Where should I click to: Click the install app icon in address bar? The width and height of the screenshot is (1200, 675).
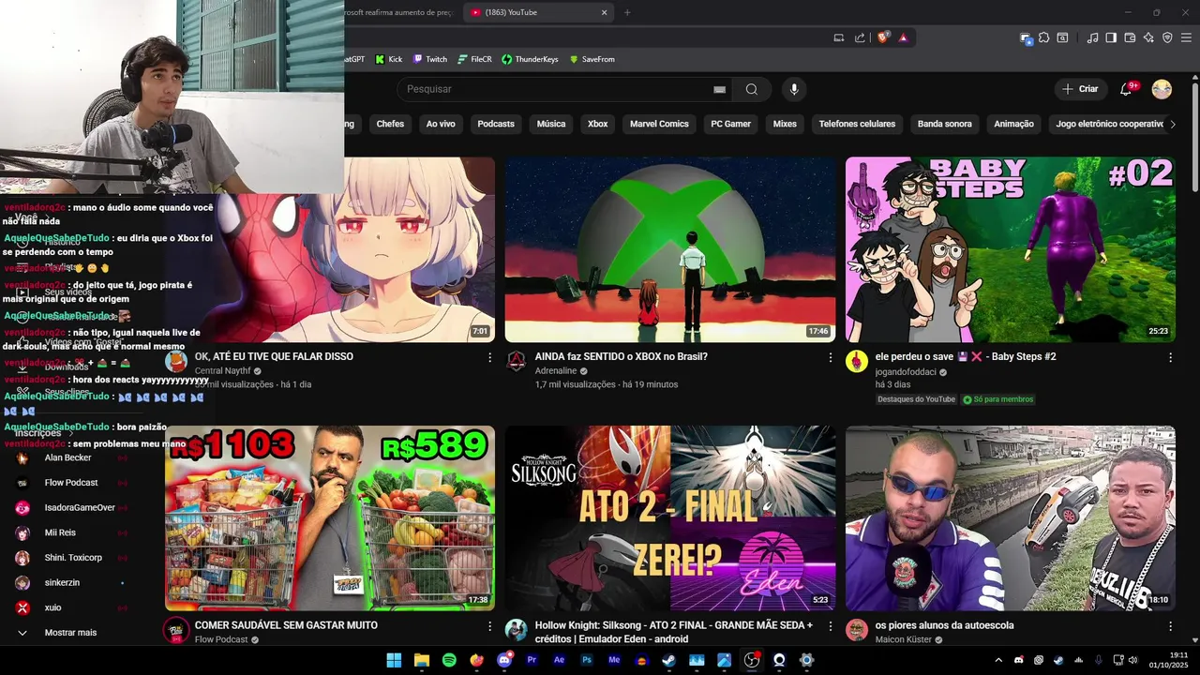pos(839,37)
